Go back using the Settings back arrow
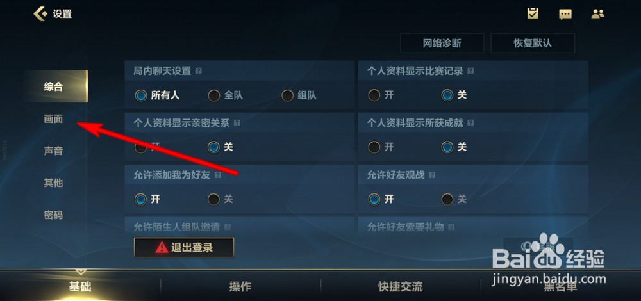 [40, 14]
